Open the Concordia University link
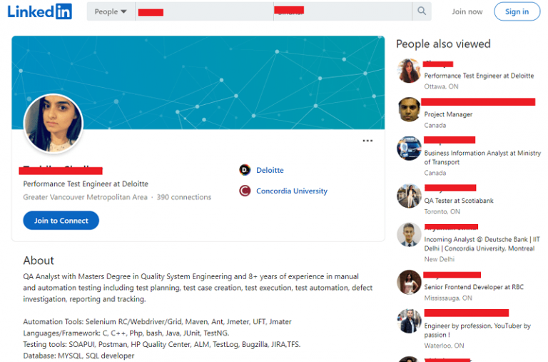Screen dimensions: 548x362 [x=291, y=191]
